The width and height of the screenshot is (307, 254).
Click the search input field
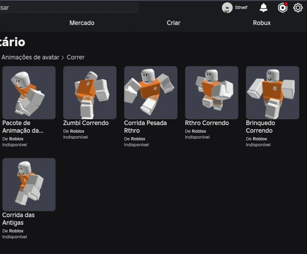(x=69, y=8)
